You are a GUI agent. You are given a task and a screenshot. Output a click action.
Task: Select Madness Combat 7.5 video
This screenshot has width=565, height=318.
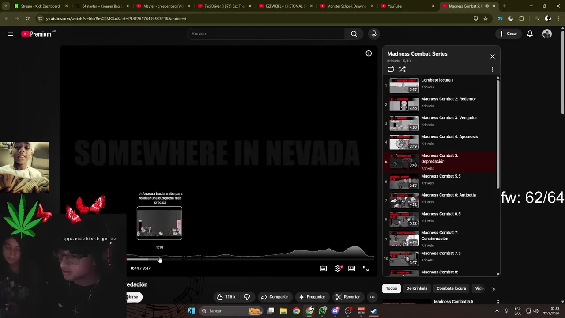440,258
